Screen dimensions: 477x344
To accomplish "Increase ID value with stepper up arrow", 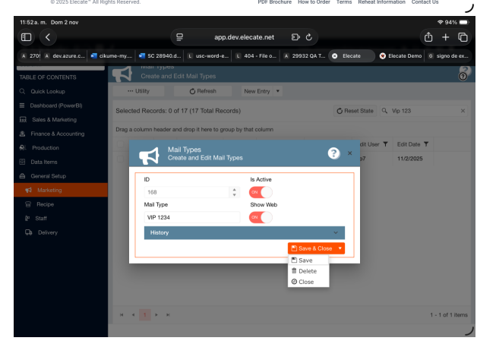I will click(x=235, y=190).
